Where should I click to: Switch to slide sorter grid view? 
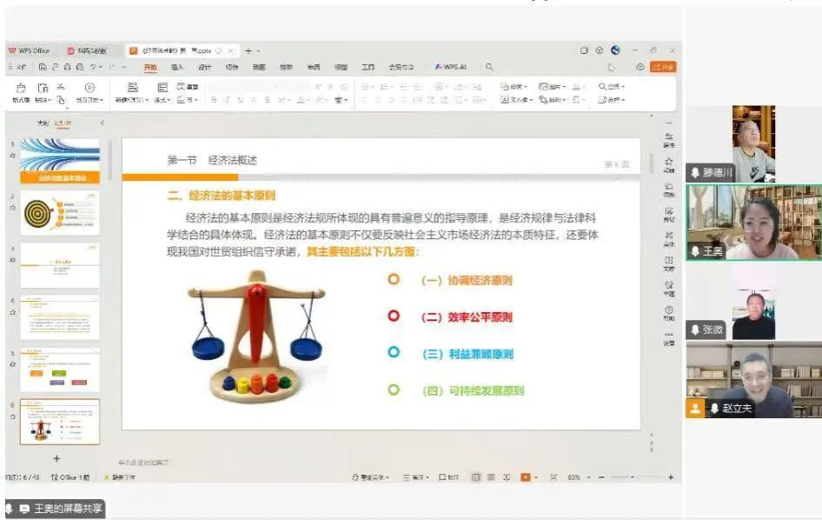coord(491,477)
